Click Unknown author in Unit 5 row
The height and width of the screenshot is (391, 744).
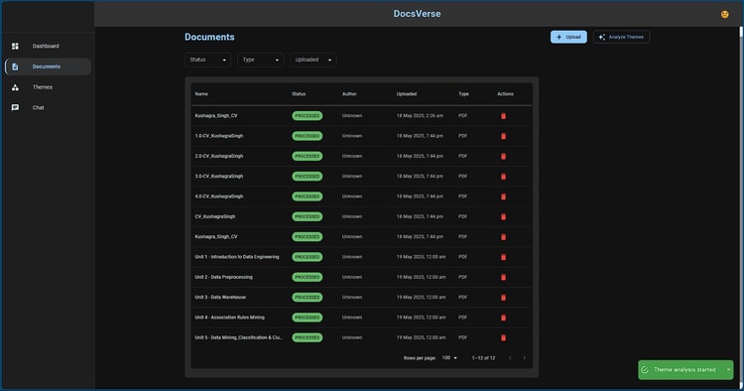(x=352, y=337)
